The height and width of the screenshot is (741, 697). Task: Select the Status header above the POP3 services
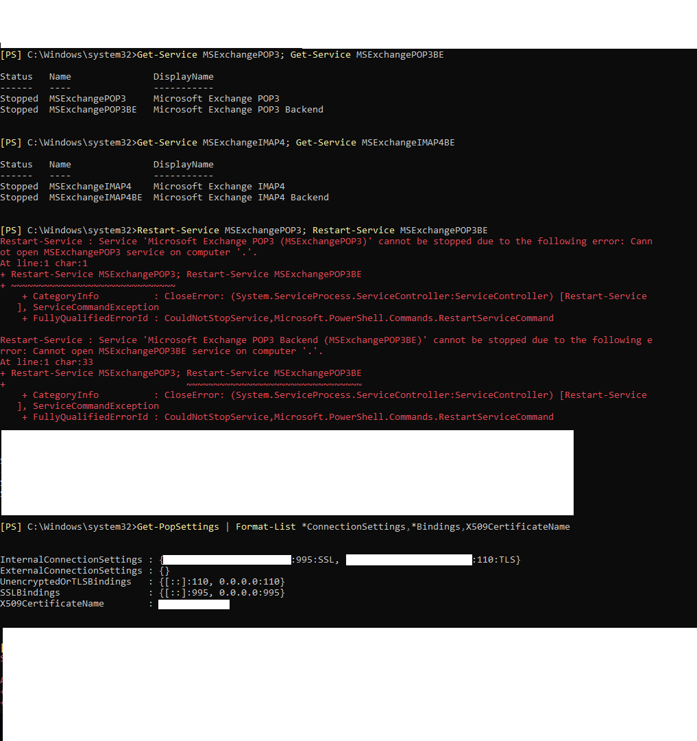[x=16, y=77]
